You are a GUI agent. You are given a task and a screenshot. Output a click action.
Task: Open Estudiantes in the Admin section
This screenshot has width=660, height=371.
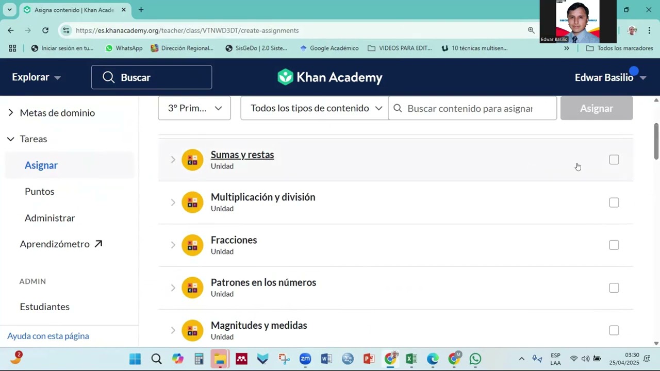(45, 307)
